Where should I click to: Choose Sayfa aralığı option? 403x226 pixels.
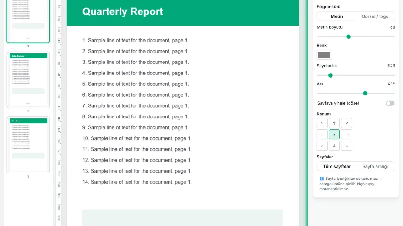[x=375, y=166]
